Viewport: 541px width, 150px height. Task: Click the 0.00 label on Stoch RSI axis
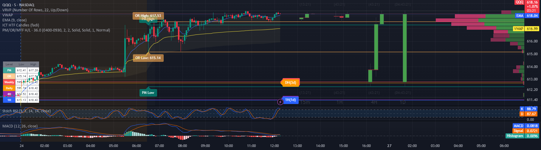[x=531, y=120]
